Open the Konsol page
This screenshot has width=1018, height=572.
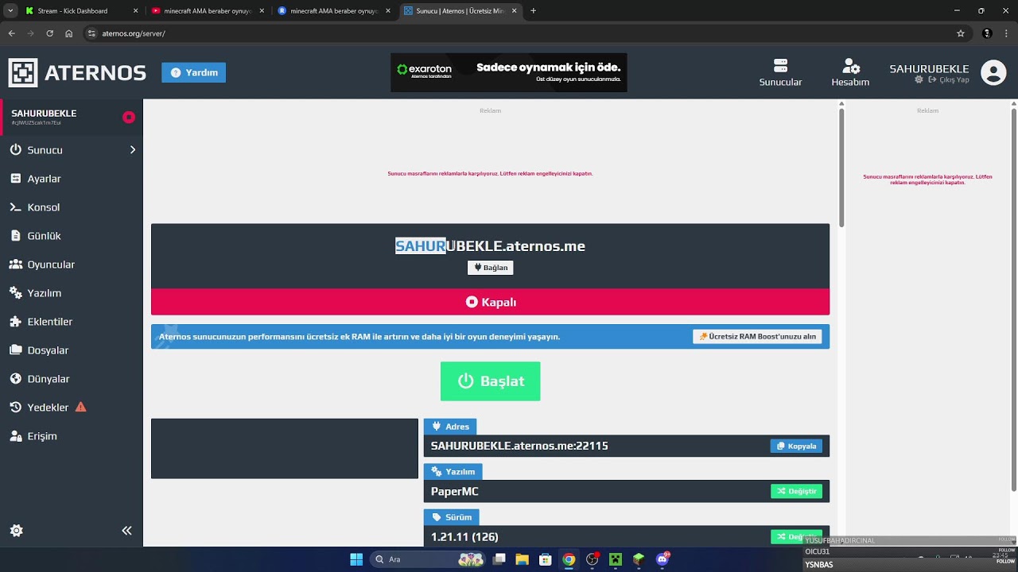pos(72,207)
